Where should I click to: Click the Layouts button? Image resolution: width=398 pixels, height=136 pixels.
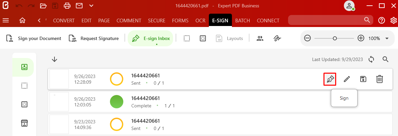click(230, 38)
